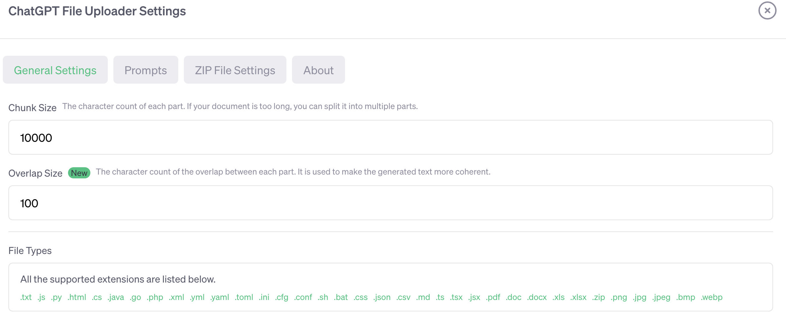Choose the .docx extension tag
This screenshot has height=316, width=786.
pos(537,298)
